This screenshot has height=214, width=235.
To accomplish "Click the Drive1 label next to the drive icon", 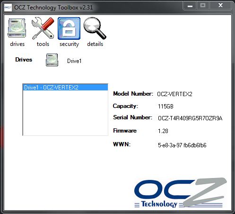I will click(74, 61).
